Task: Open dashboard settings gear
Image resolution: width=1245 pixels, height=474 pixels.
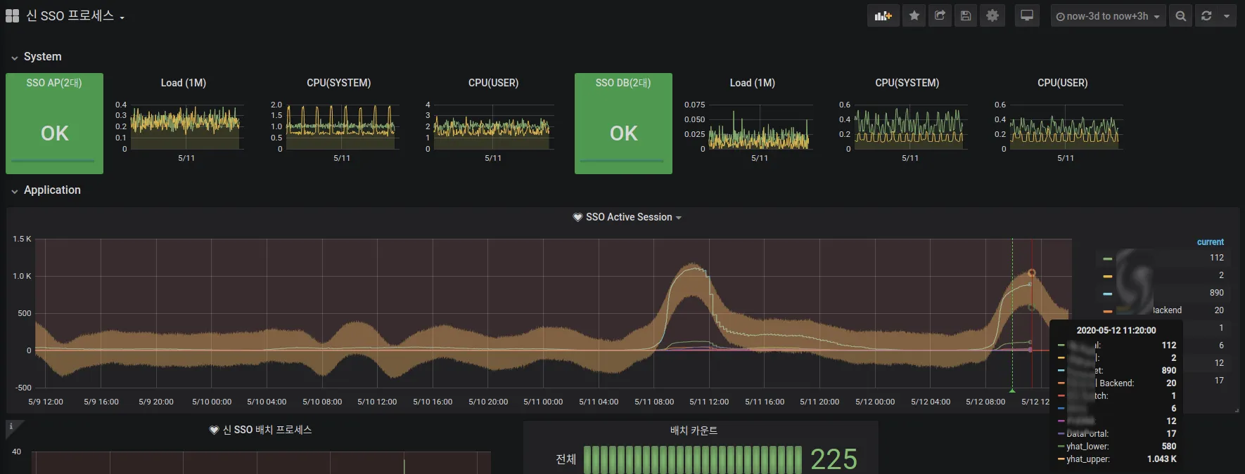Action: click(992, 15)
